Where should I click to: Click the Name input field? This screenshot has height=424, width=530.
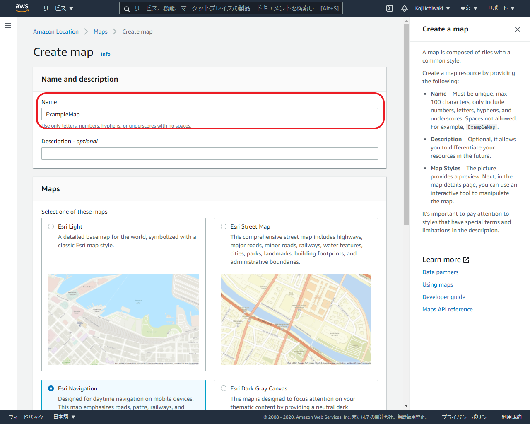[x=210, y=114]
